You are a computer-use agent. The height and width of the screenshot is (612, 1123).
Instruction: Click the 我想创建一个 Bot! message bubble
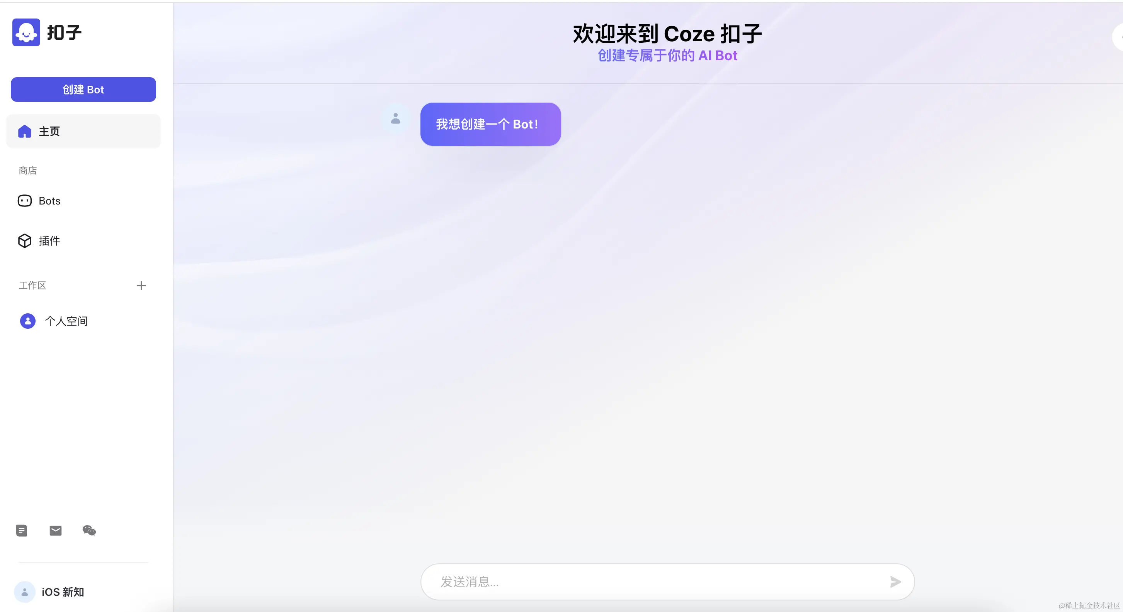(x=490, y=125)
